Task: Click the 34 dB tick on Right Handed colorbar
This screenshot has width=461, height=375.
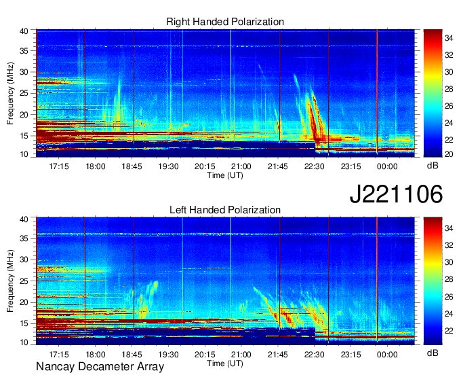Action: click(x=449, y=38)
